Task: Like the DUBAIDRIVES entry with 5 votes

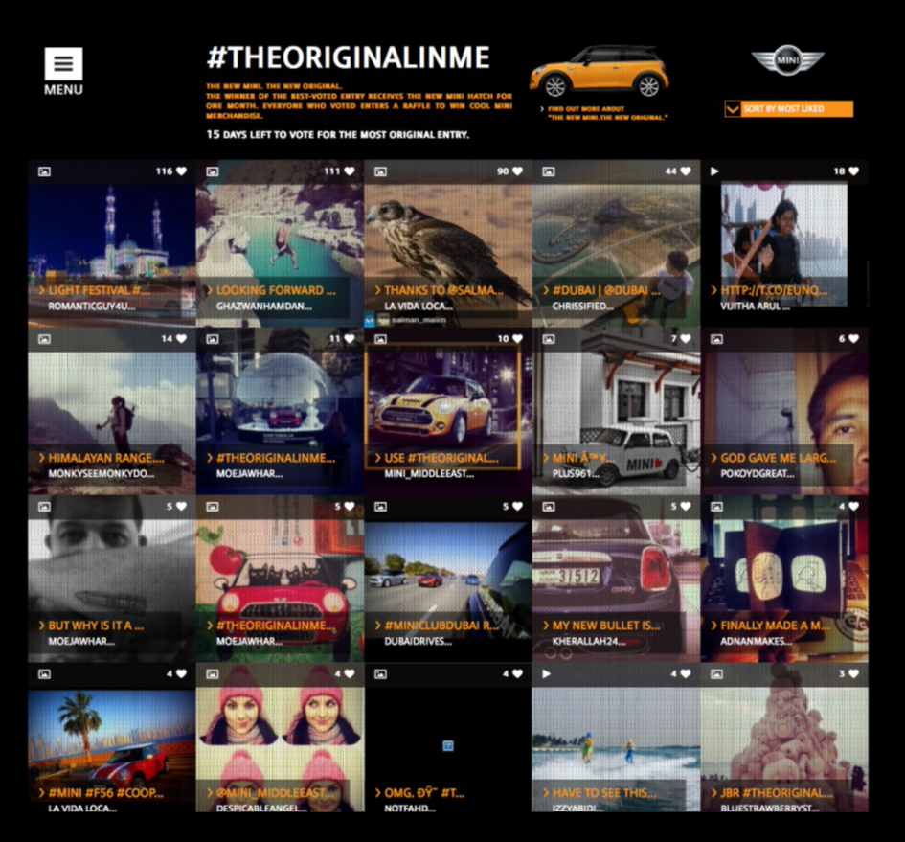Action: coord(517,506)
